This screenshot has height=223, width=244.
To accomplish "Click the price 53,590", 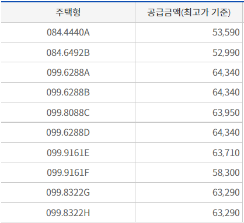I will (226, 32).
